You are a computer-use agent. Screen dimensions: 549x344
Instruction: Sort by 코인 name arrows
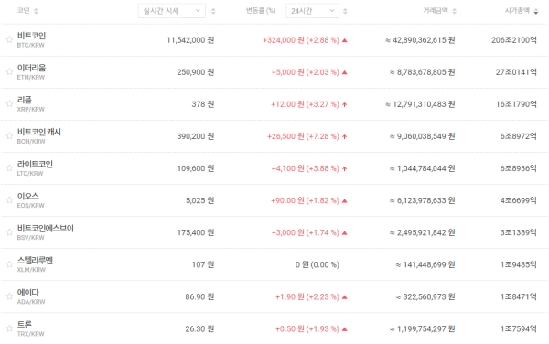(x=36, y=11)
